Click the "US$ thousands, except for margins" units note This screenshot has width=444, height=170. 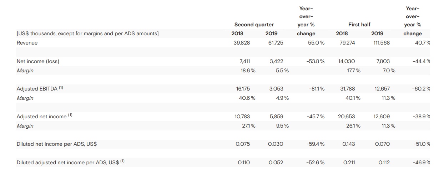click(87, 34)
